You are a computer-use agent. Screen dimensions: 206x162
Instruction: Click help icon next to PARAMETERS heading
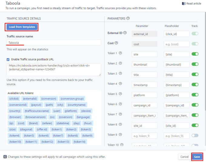(128, 18)
